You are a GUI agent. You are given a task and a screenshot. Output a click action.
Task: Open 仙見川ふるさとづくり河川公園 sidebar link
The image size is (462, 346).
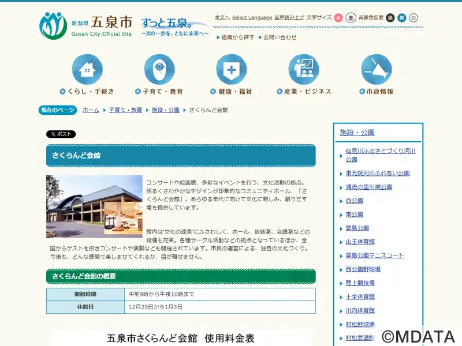tap(381, 155)
